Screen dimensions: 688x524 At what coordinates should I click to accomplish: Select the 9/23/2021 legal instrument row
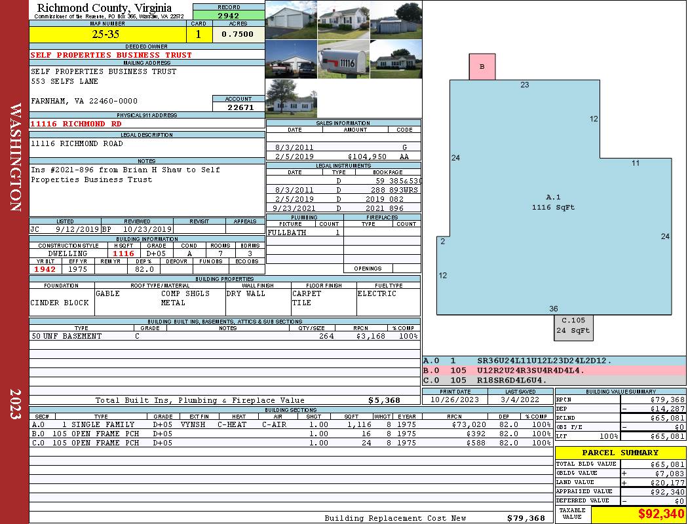(x=343, y=208)
